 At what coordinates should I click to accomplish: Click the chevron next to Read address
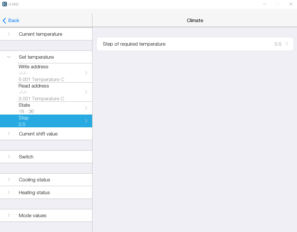point(86,92)
